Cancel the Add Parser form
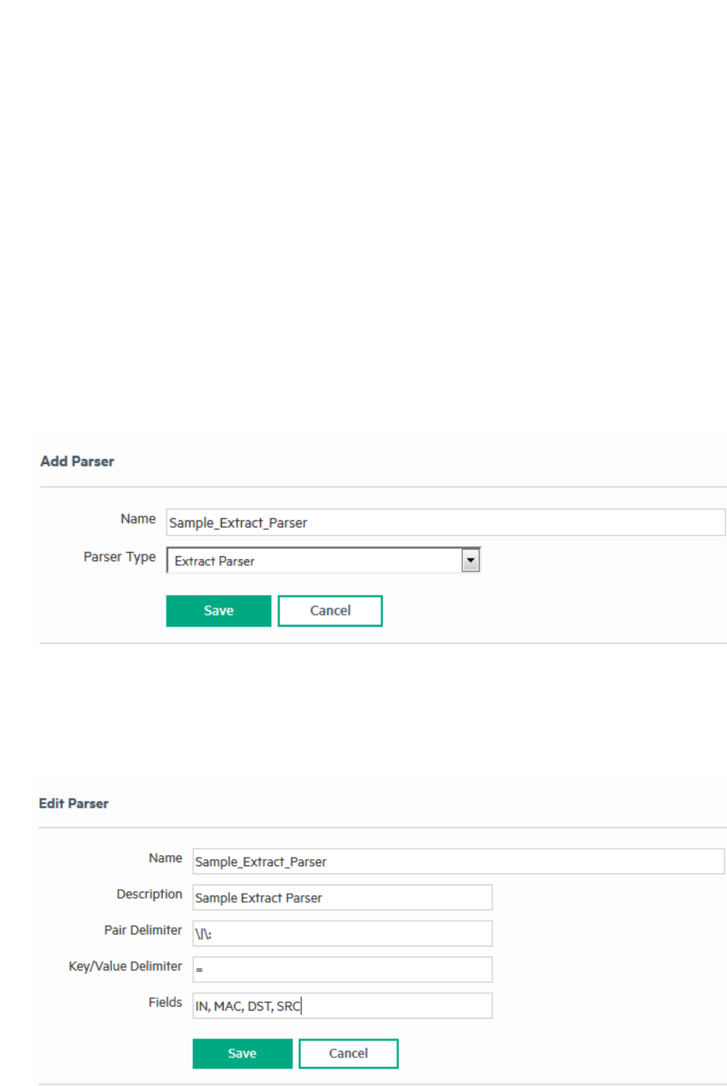Screen dimensions: 727x1086 [330, 611]
